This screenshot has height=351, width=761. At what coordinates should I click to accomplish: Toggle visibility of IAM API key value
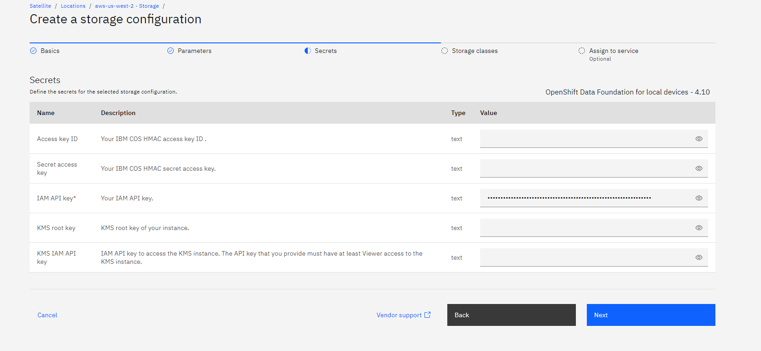pyautogui.click(x=699, y=198)
